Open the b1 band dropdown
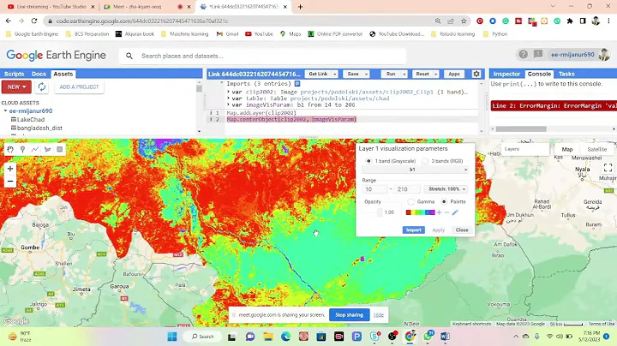The height and width of the screenshot is (346, 617). 415,170
